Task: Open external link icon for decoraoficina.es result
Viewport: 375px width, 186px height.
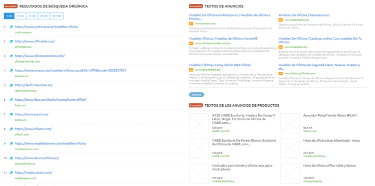Action: tap(11, 158)
